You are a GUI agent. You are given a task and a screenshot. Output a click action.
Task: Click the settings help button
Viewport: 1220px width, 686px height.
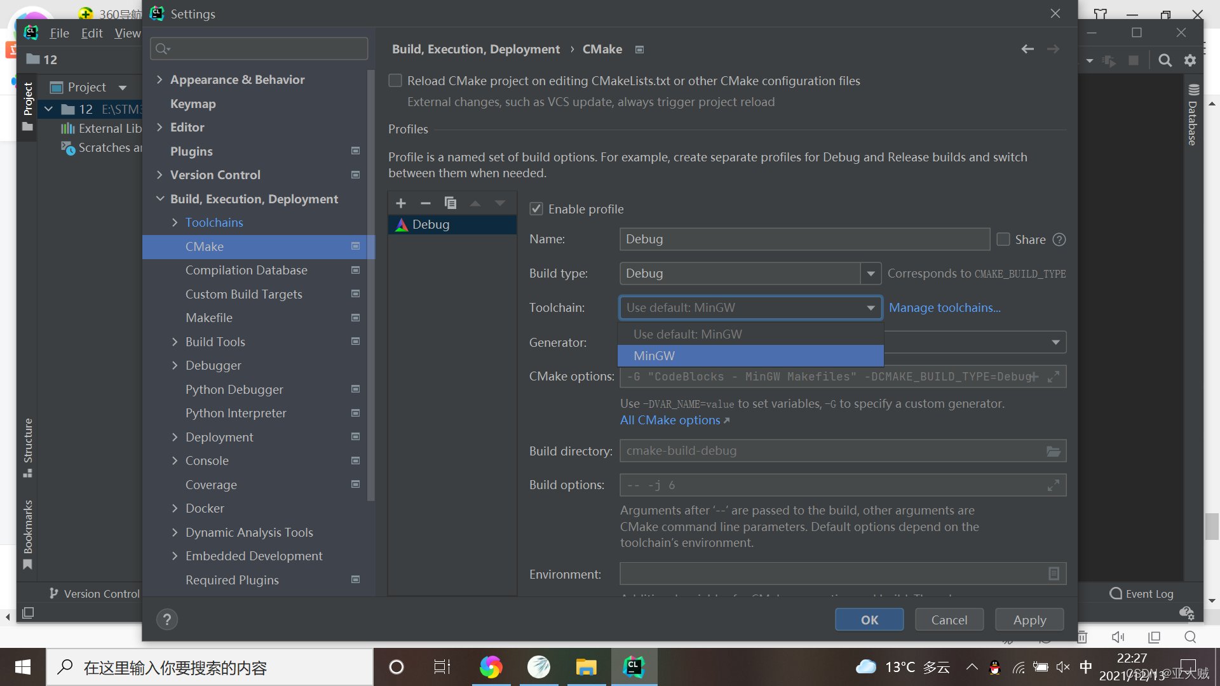point(167,619)
